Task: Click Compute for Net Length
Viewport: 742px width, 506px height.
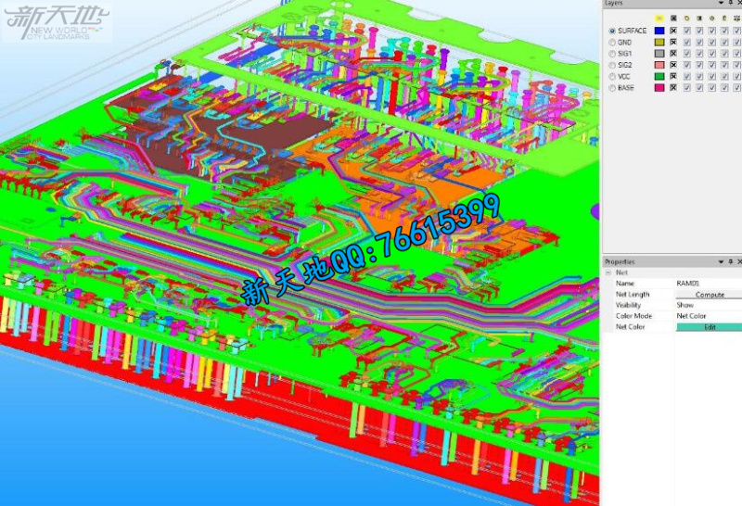Action: 709,295
